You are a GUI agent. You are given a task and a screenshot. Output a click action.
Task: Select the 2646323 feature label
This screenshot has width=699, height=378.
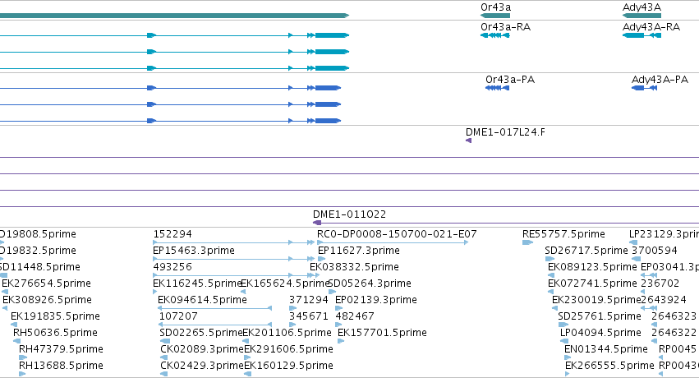pos(674,316)
